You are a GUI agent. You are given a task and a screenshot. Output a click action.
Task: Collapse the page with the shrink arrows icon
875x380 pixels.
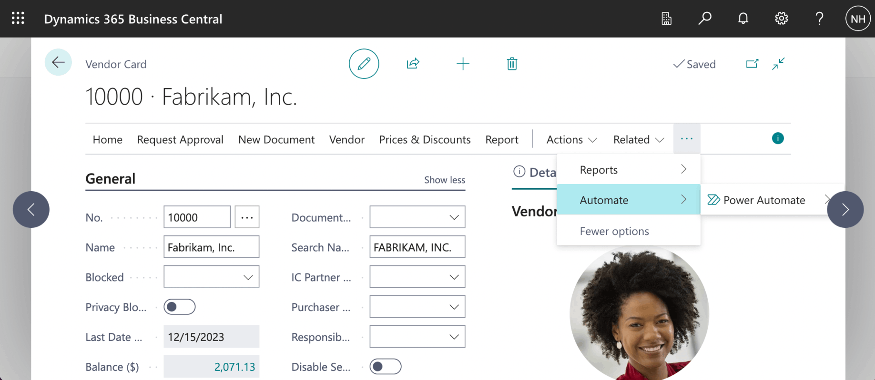[778, 64]
